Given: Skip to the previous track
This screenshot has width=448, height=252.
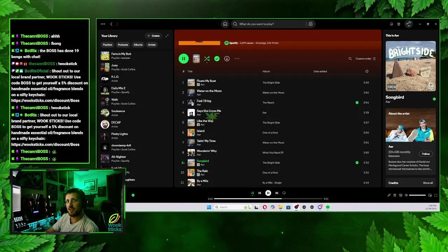Looking at the screenshot, I should (x=259, y=193).
